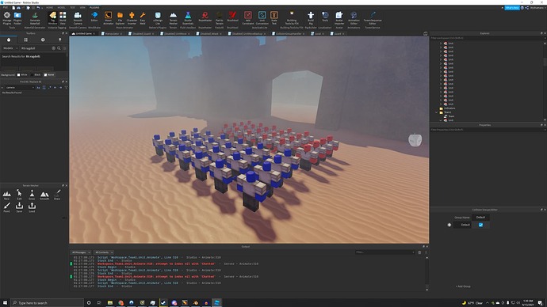Expand the first Unit in Explorer
This screenshot has height=307, width=547.
pyautogui.click(x=441, y=44)
